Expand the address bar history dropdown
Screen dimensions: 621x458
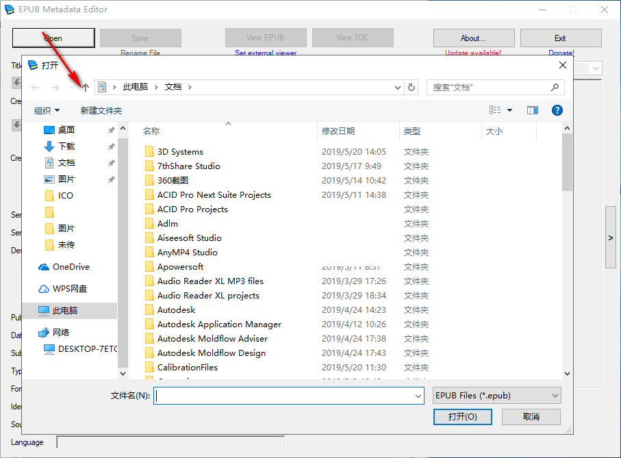[398, 88]
